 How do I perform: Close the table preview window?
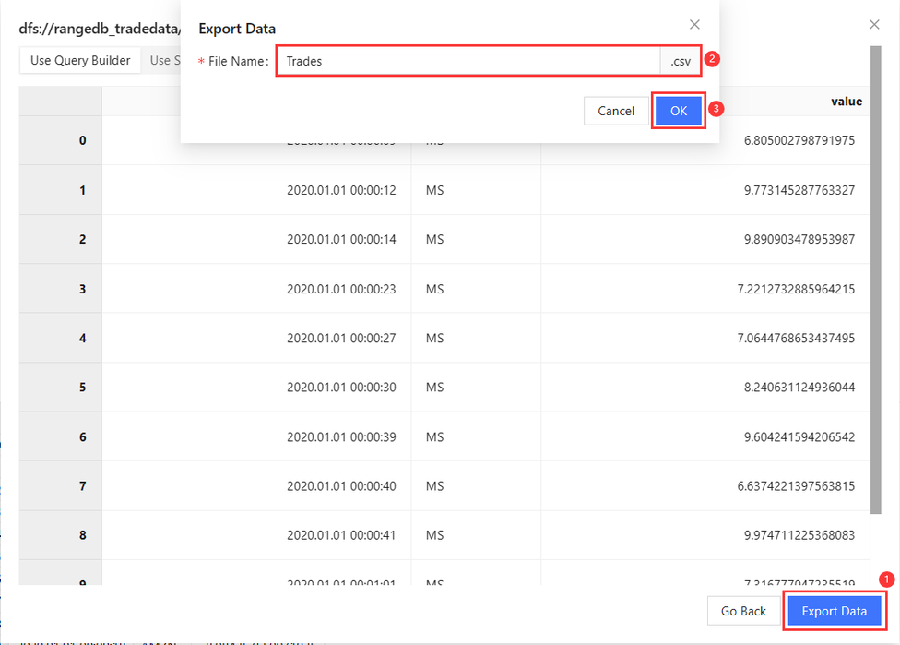point(874,25)
